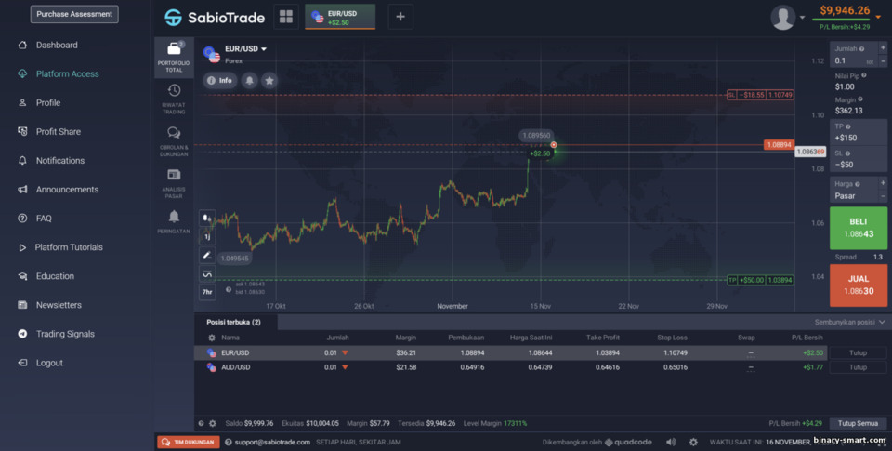Set price alert bell for EUR/USD
This screenshot has height=451, width=892.
tap(249, 80)
